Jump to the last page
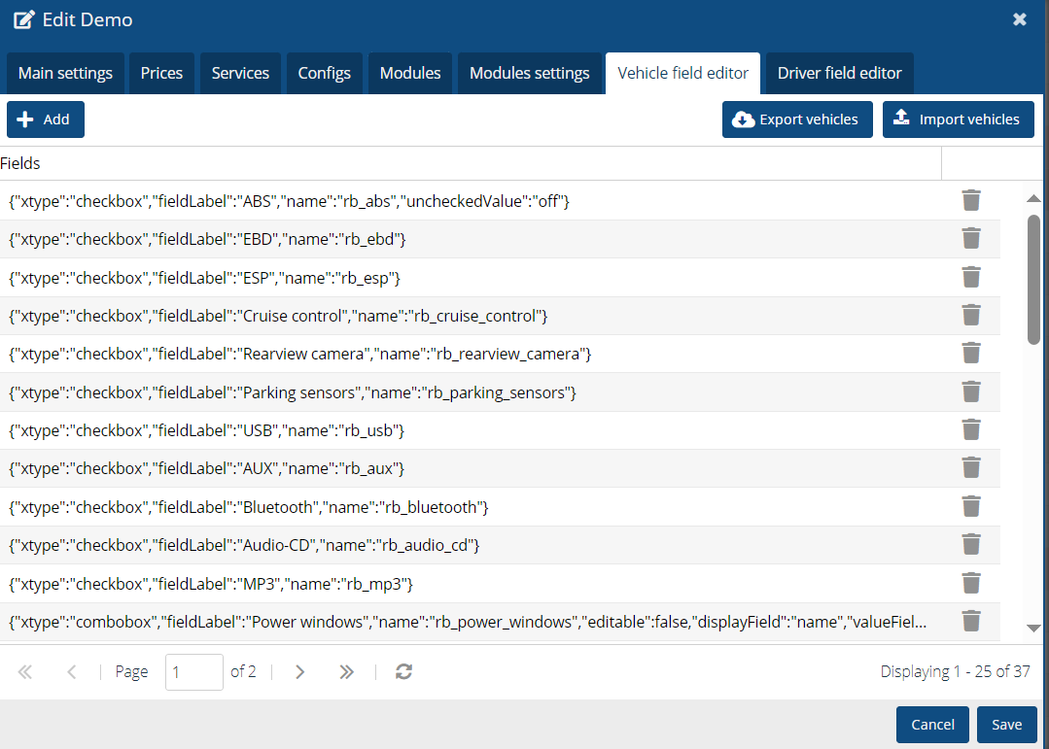Screen dimensions: 1049x749 pyautogui.click(x=346, y=672)
